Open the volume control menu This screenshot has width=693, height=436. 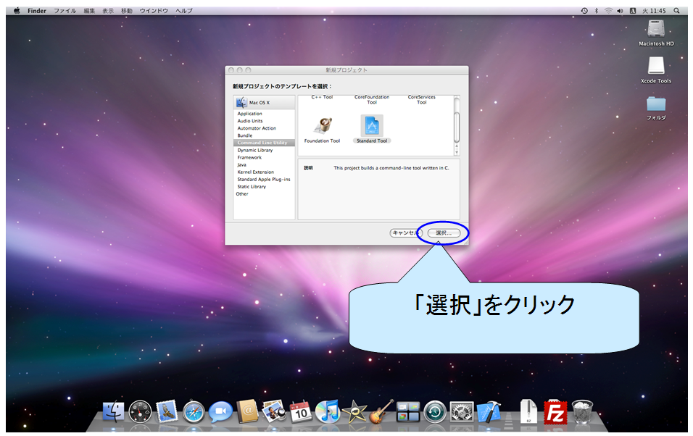pos(621,11)
